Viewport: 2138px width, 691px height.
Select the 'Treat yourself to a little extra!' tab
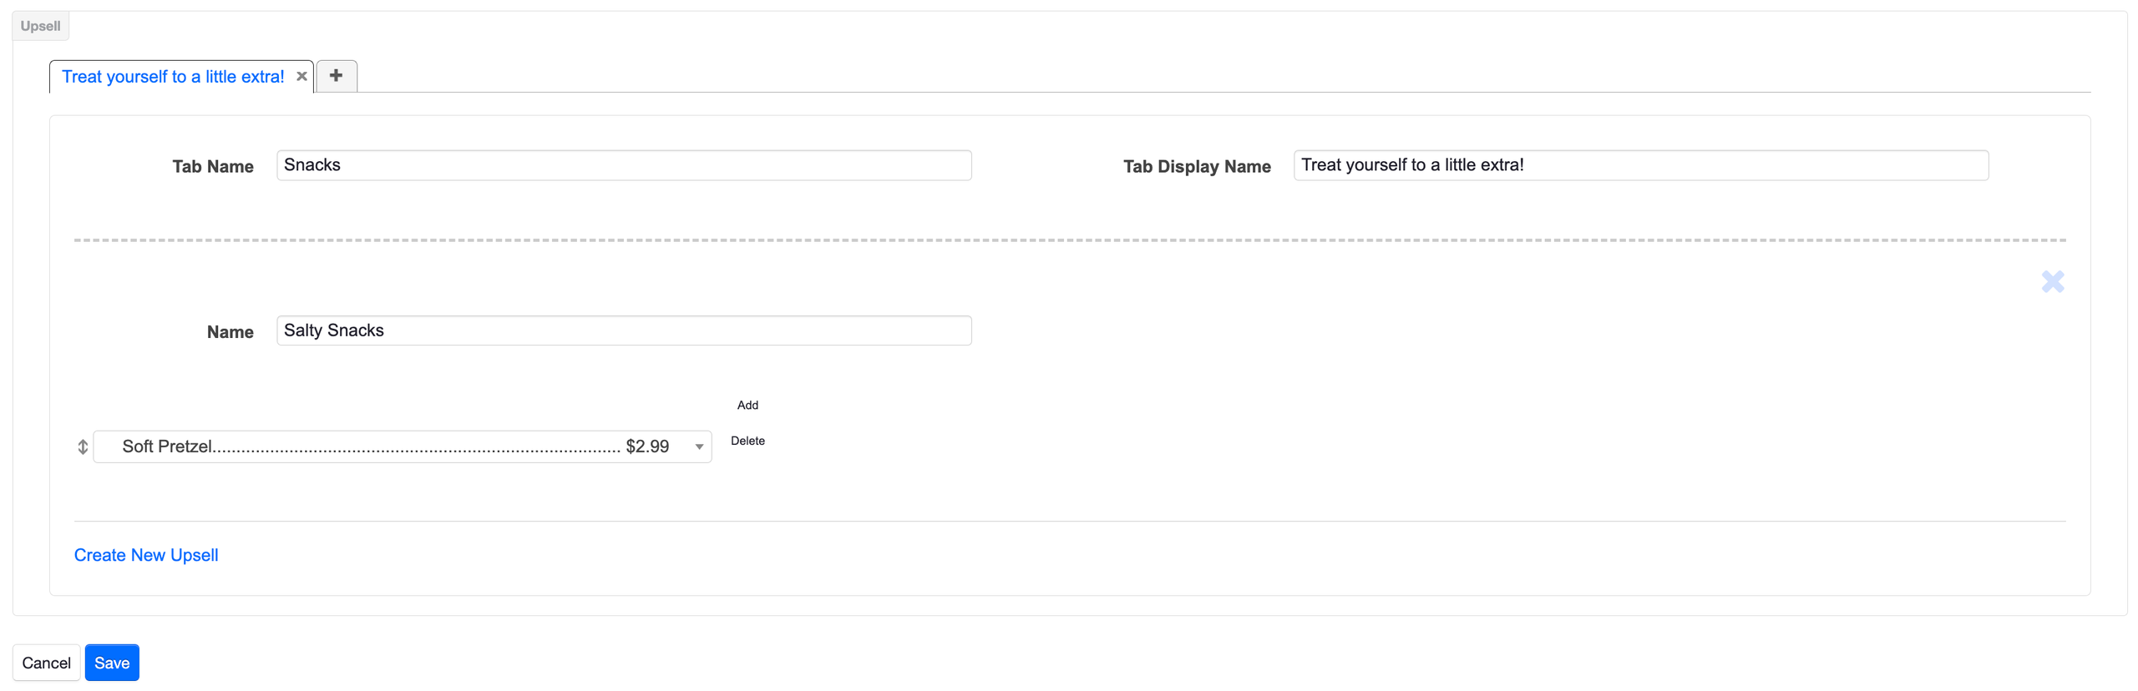173,77
